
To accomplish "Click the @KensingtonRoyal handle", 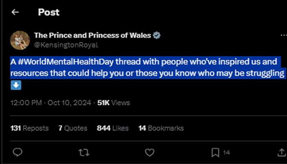I will [66, 45].
